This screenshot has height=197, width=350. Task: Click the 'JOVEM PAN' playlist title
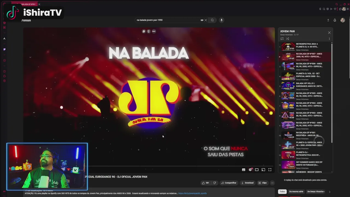coord(287,31)
